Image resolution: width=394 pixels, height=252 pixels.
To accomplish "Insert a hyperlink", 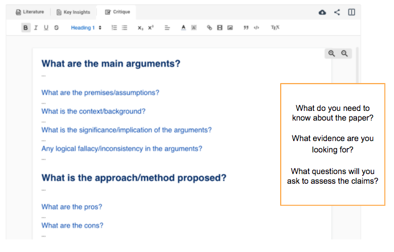I will (x=210, y=28).
